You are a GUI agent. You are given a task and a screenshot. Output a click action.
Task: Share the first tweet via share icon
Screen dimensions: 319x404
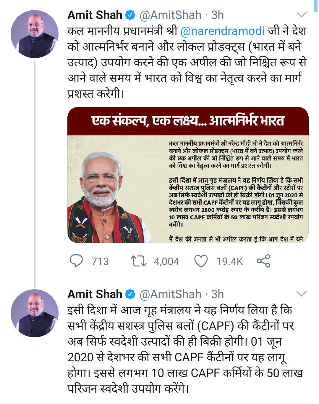point(263,261)
